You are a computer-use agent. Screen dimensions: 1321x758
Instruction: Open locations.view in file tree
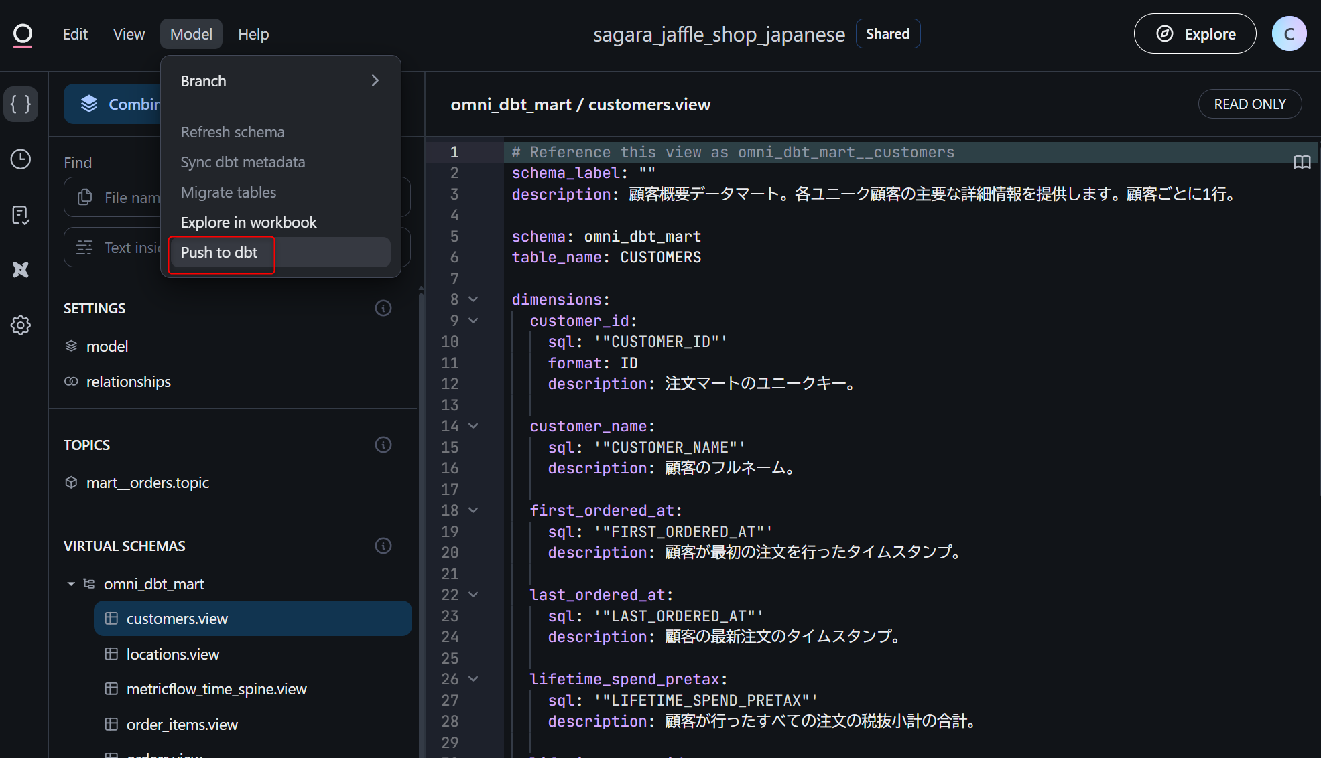point(173,654)
